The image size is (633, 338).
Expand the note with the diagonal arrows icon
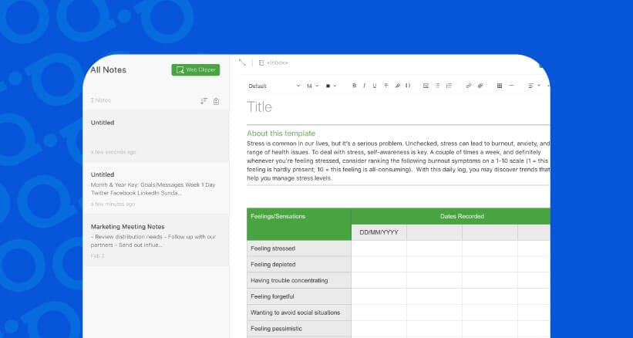(242, 62)
